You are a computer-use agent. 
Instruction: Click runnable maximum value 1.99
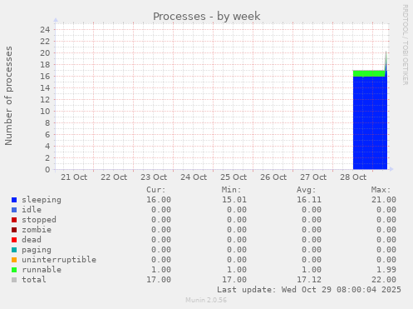(386, 270)
